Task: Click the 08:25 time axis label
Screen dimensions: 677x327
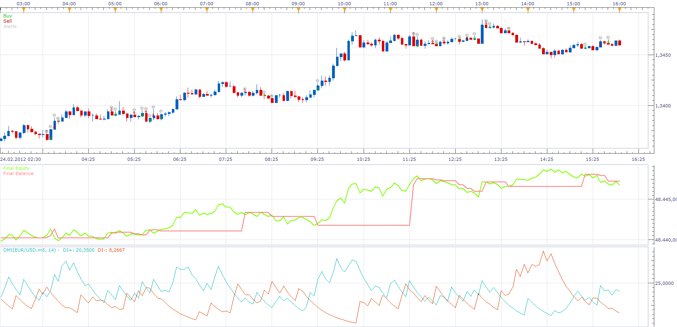Action: click(272, 159)
